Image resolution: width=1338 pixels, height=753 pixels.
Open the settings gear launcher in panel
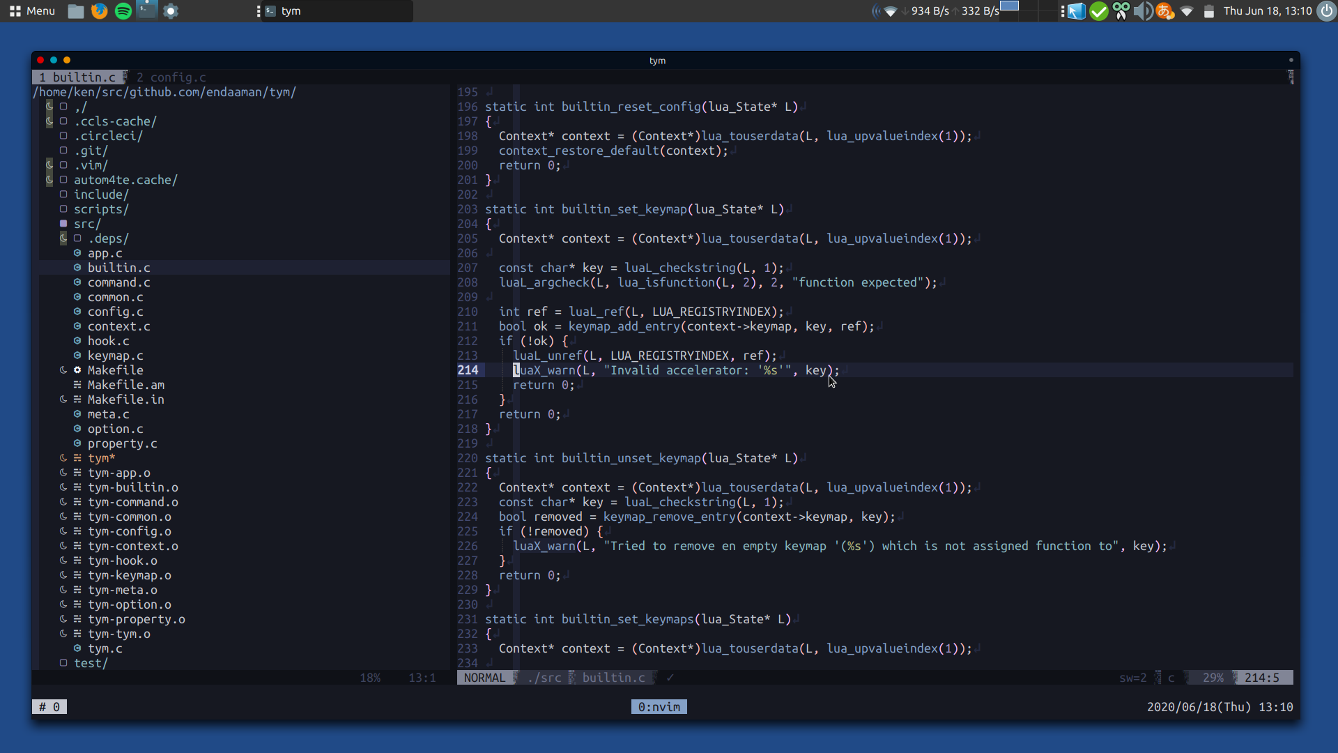coord(171,11)
